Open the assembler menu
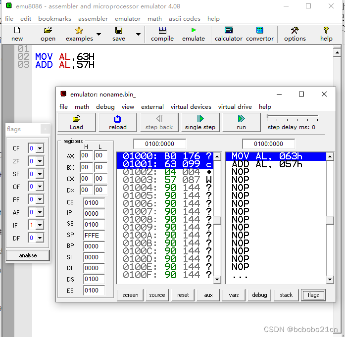Screen dimensions: 345x337 [93, 19]
